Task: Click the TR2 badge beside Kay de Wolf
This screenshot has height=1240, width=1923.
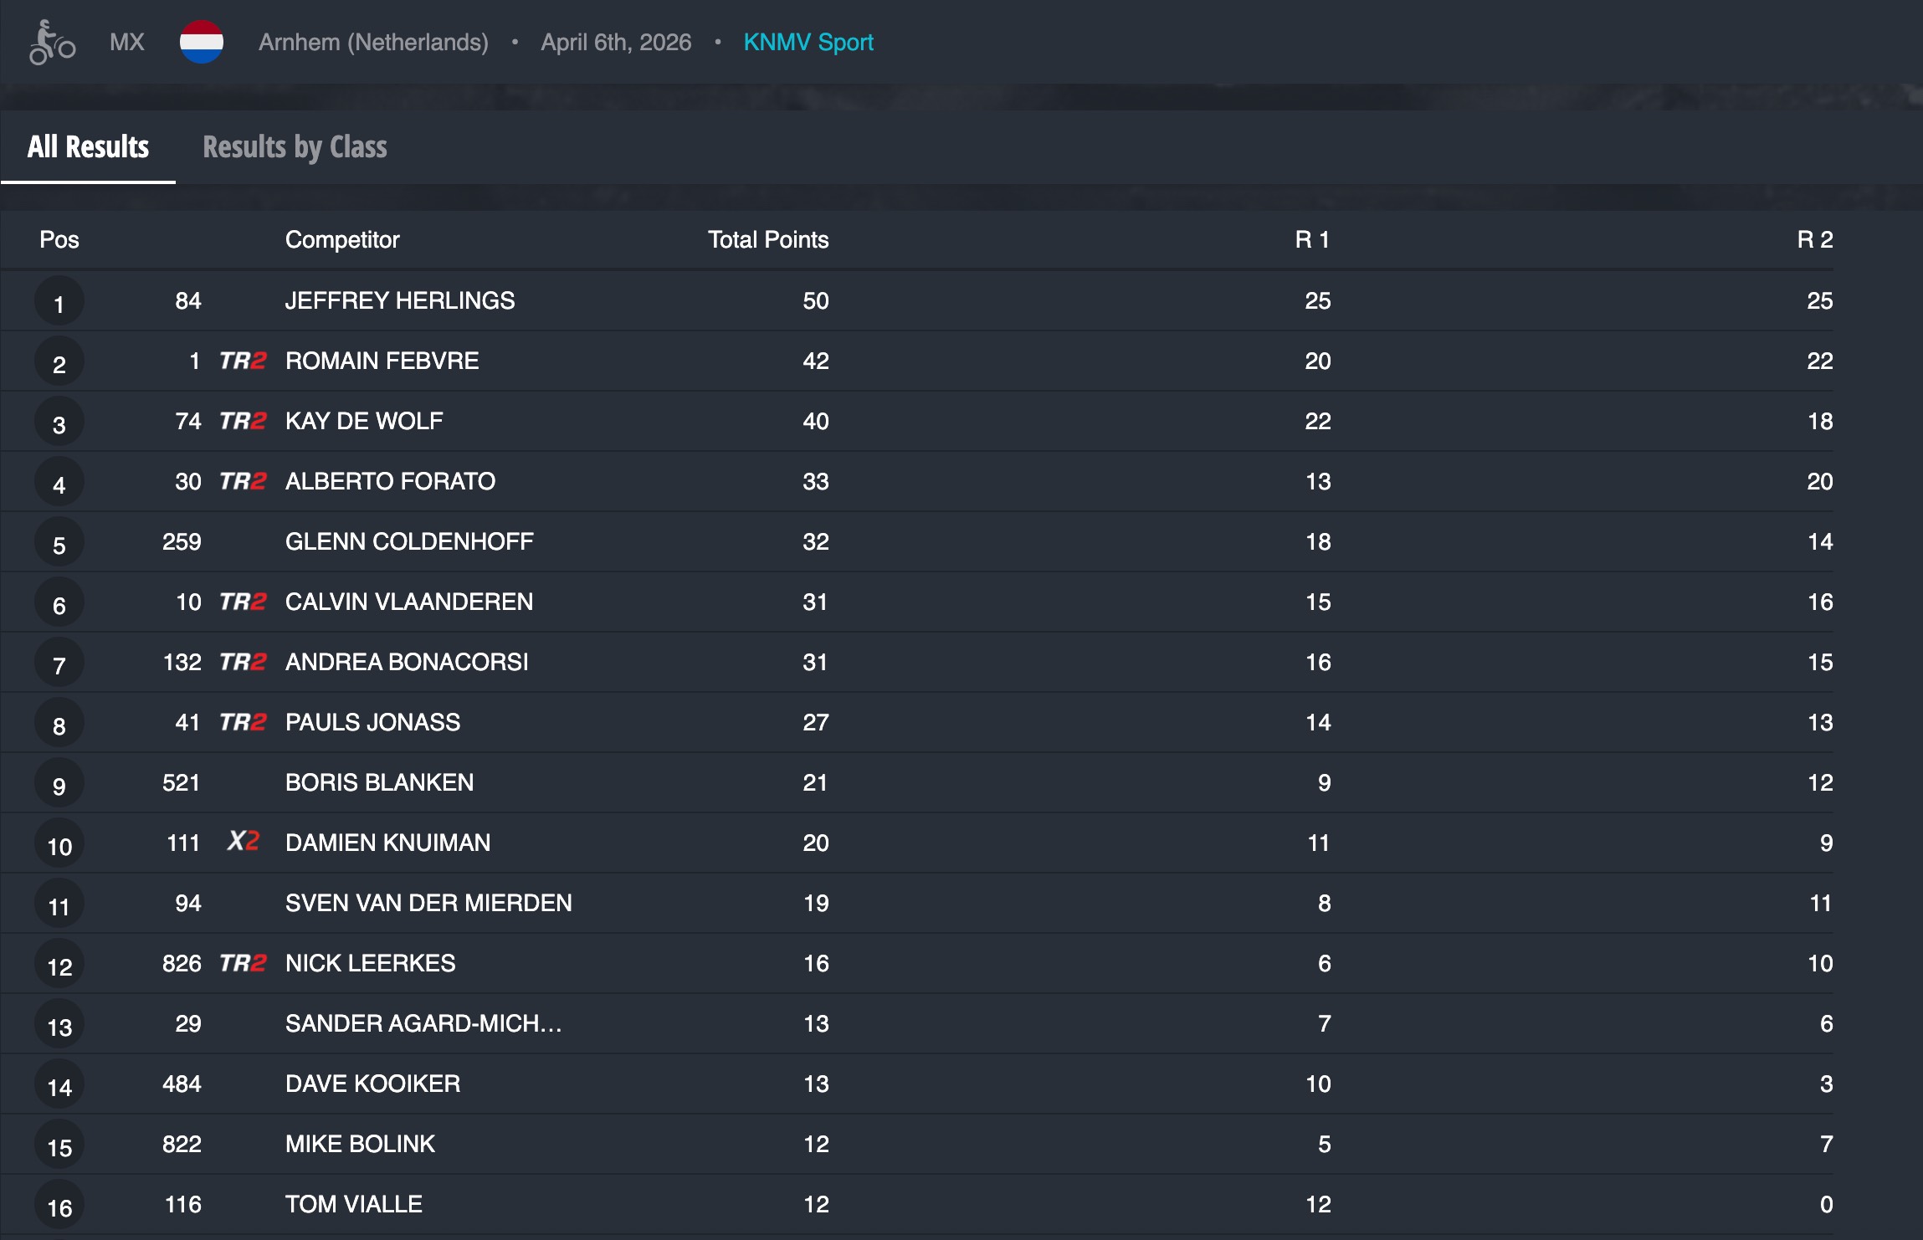Action: tap(243, 421)
